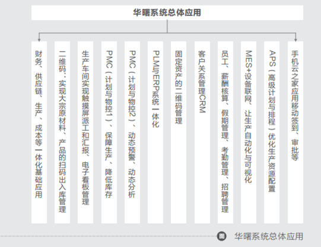
Task: Choose the PMC（计划与物控1）保障生产 column
Action: (109, 133)
